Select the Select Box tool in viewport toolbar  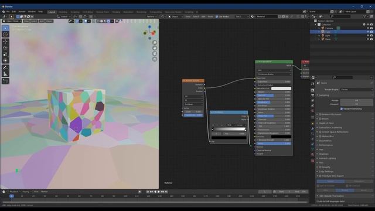(x=5, y=28)
